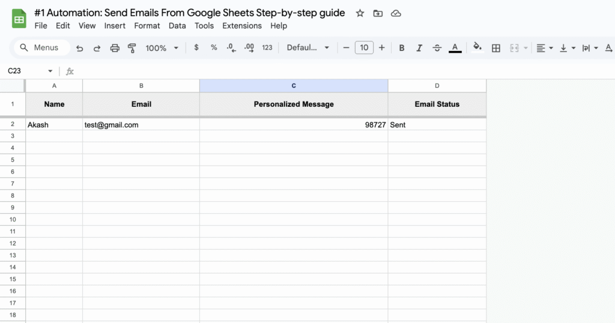This screenshot has height=323, width=615.
Task: Open text wrapping dropdown
Action: (x=590, y=48)
